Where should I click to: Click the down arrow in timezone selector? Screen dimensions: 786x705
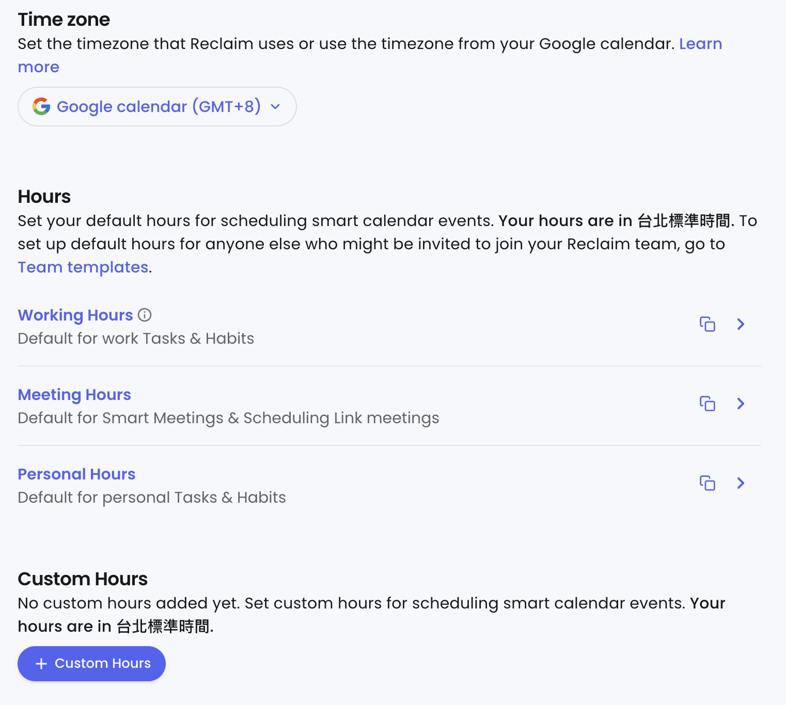click(x=275, y=106)
